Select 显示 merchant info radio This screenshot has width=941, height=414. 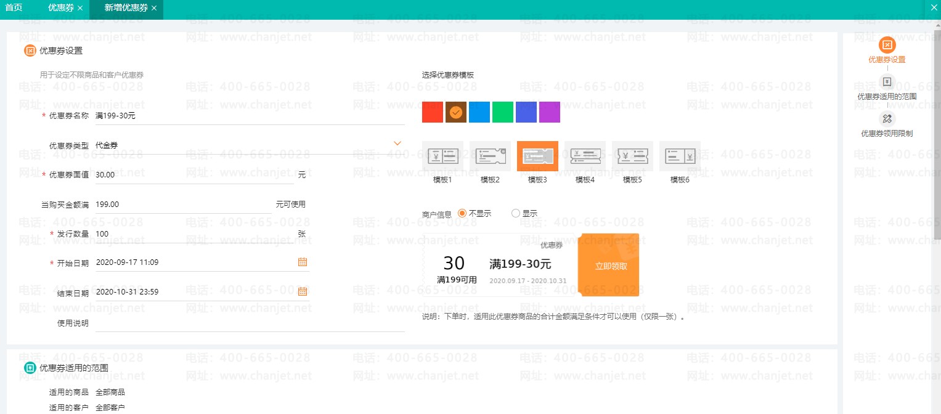516,214
